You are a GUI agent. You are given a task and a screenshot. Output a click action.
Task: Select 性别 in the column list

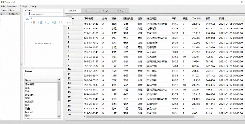point(27,98)
